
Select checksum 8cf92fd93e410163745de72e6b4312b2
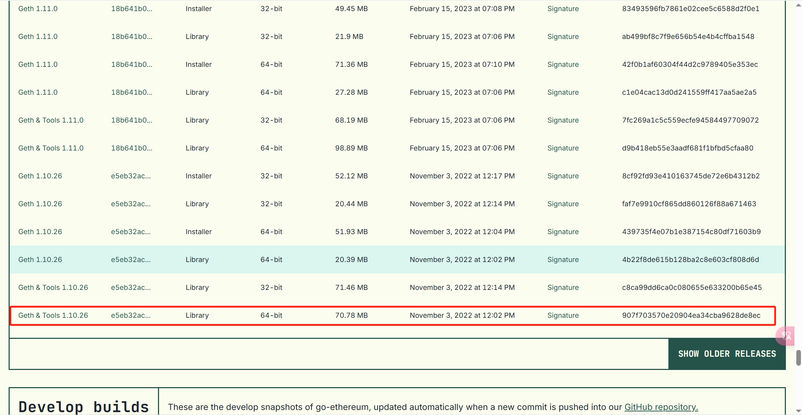[691, 176]
